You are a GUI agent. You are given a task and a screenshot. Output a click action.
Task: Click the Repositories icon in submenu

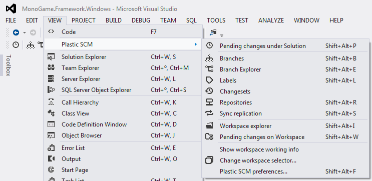pos(209,102)
